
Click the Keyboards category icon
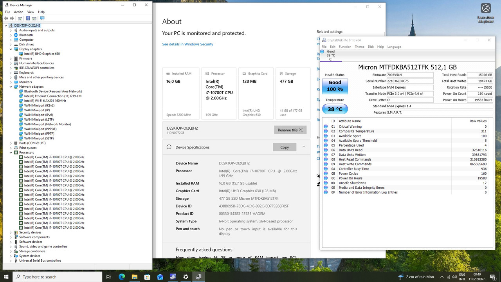[x=16, y=72]
